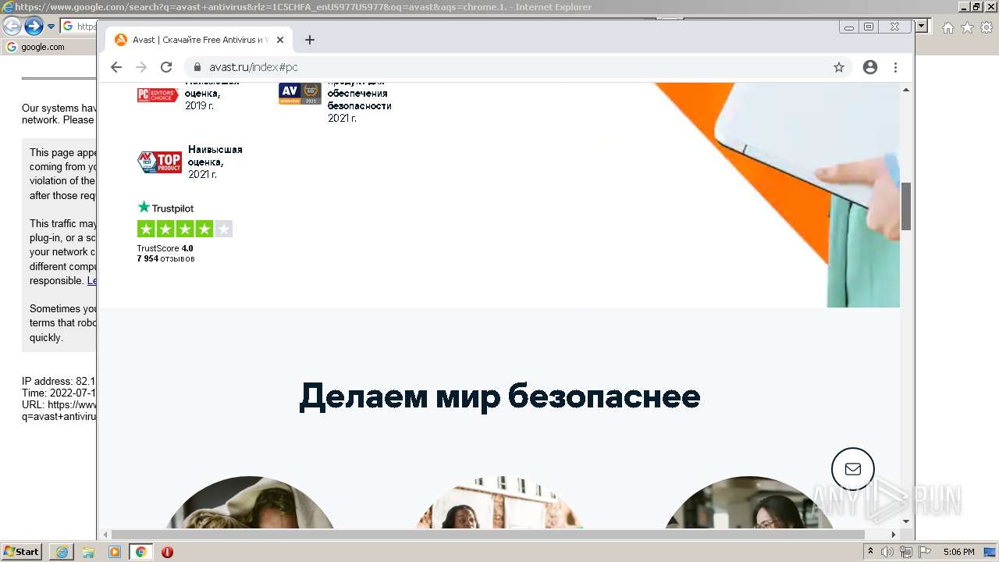Click the network tray icon
Viewport: 999px width, 562px height.
(905, 552)
